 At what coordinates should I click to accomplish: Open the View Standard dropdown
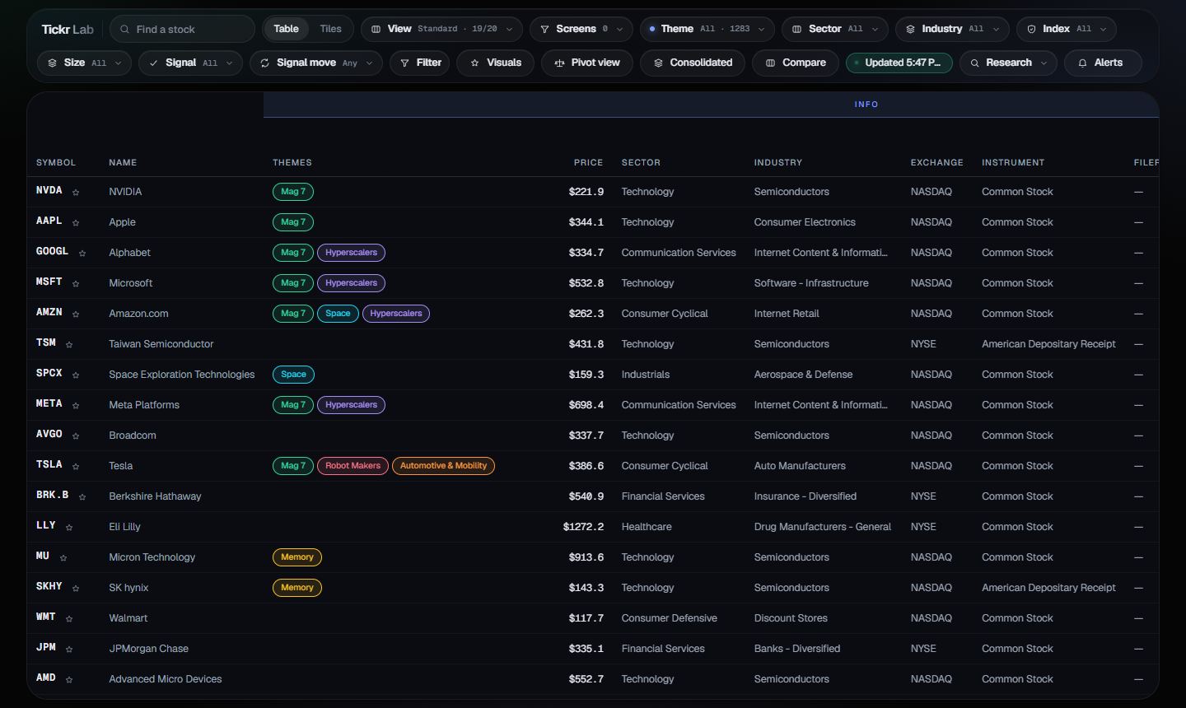441,29
